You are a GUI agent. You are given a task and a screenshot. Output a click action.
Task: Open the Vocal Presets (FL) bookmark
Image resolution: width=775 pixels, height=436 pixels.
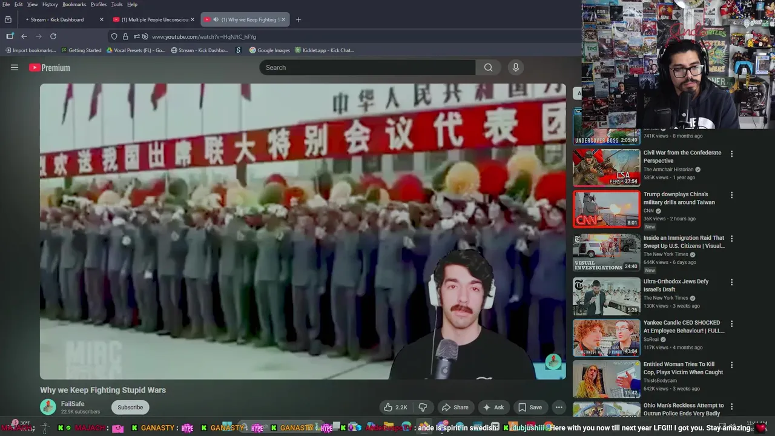point(136,50)
